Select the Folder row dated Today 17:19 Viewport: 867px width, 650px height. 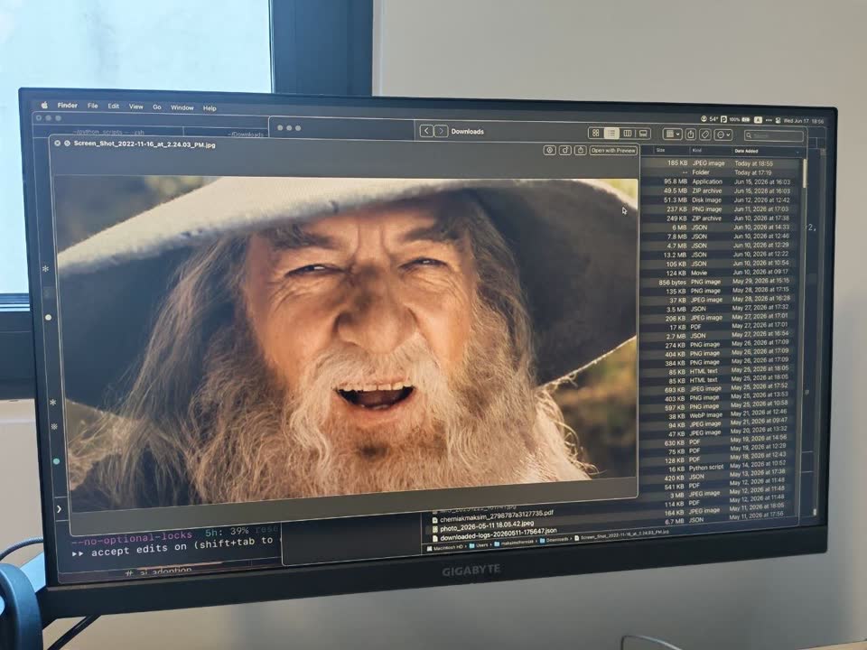(x=721, y=172)
